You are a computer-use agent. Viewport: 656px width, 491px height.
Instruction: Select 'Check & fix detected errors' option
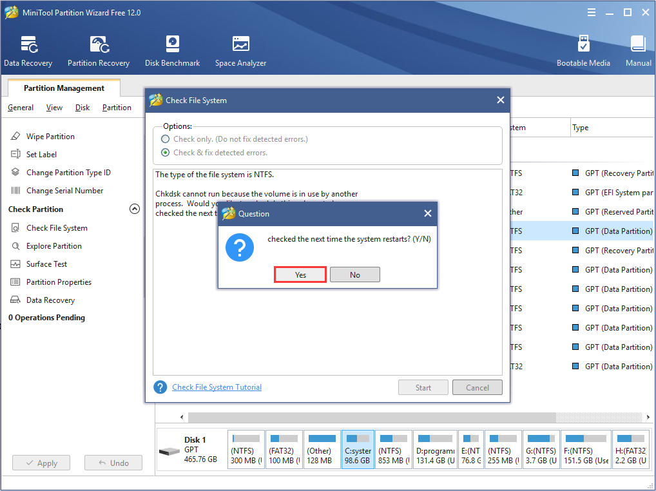point(166,153)
